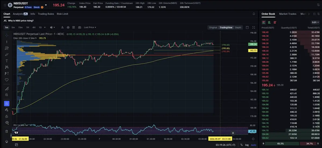The height and width of the screenshot is (148, 322).
Task: Click the gauge indicator icon in chart toolbar
Action: pyautogui.click(x=68, y=27)
